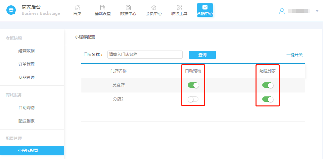Enable 自助购物 toggle for 分店2
323x159 pixels.
click(x=193, y=99)
